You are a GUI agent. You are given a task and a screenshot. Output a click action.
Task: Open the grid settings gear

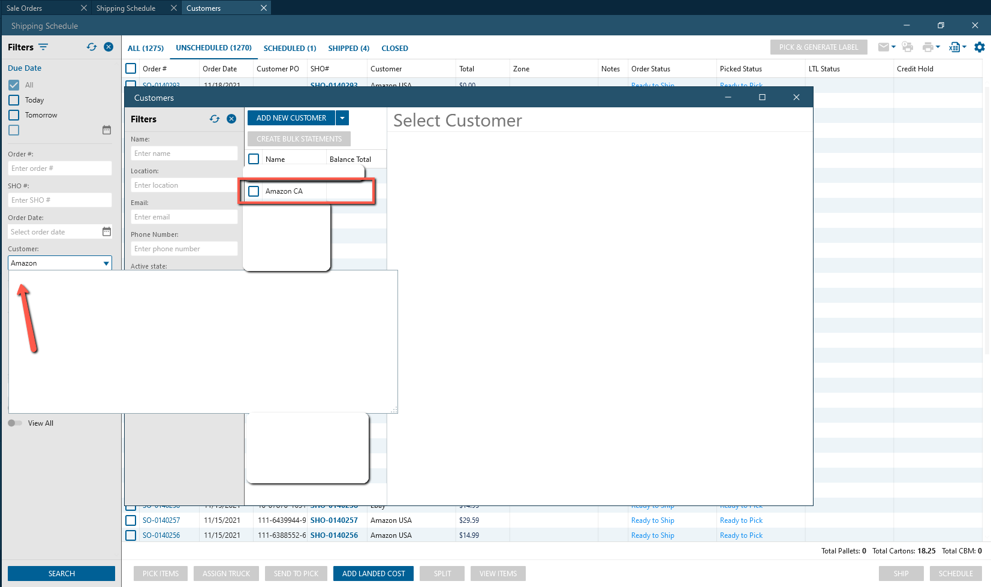(x=980, y=47)
